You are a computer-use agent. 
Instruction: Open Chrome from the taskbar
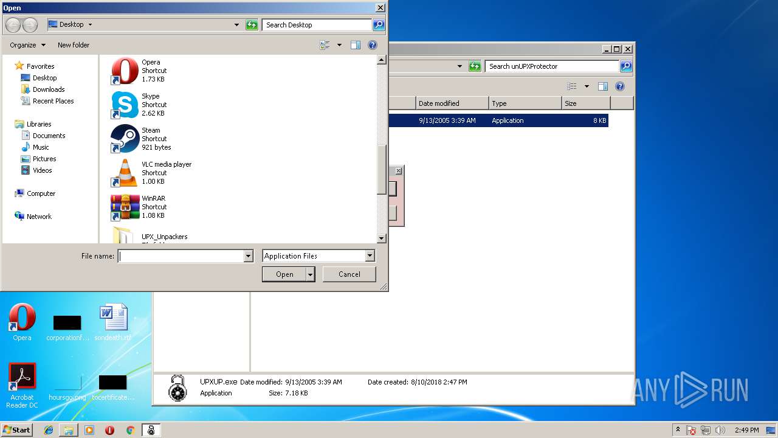(x=130, y=430)
